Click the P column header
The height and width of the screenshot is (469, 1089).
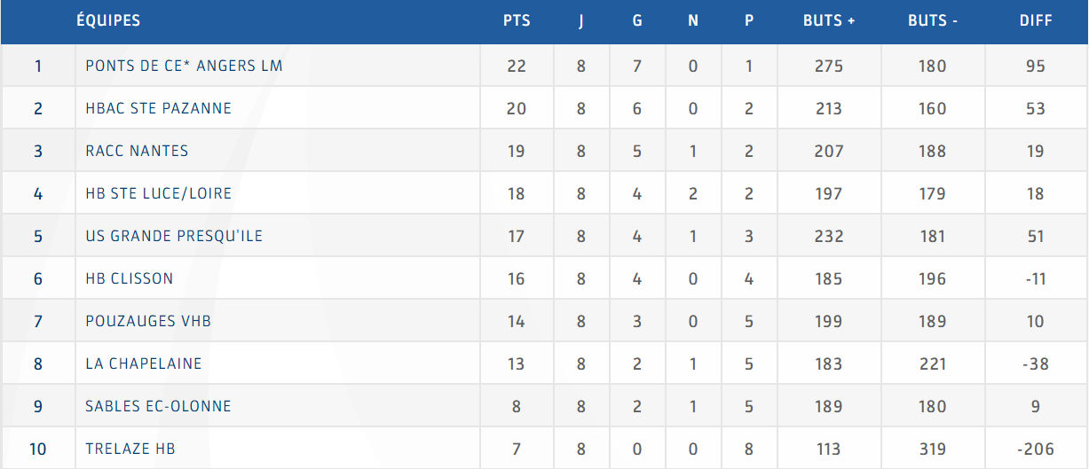(749, 20)
